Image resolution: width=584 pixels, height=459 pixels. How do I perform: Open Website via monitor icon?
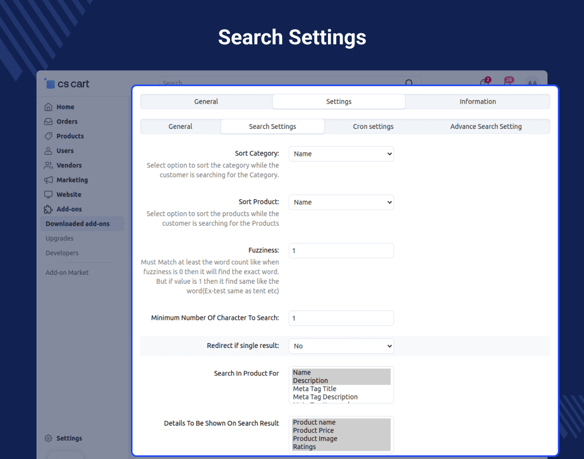(x=48, y=195)
